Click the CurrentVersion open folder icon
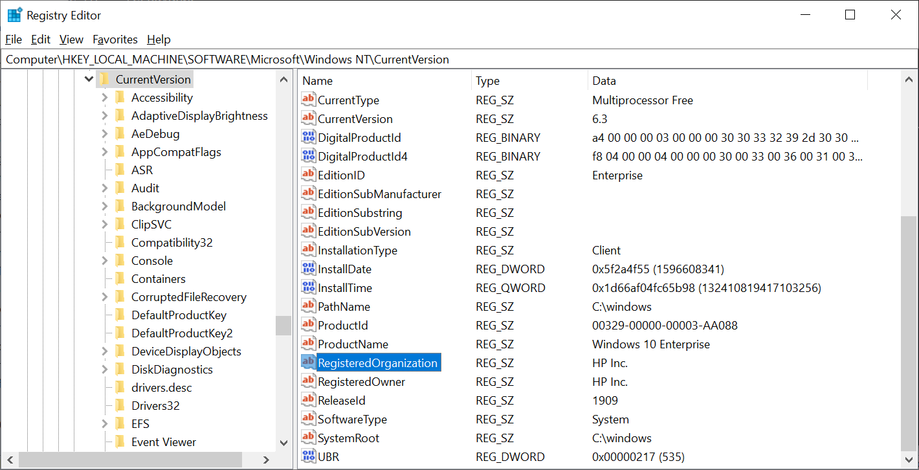The width and height of the screenshot is (919, 470). [x=104, y=79]
